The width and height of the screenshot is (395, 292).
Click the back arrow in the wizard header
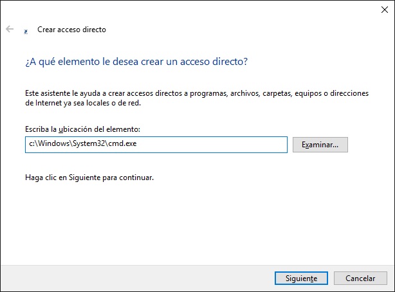click(x=10, y=30)
